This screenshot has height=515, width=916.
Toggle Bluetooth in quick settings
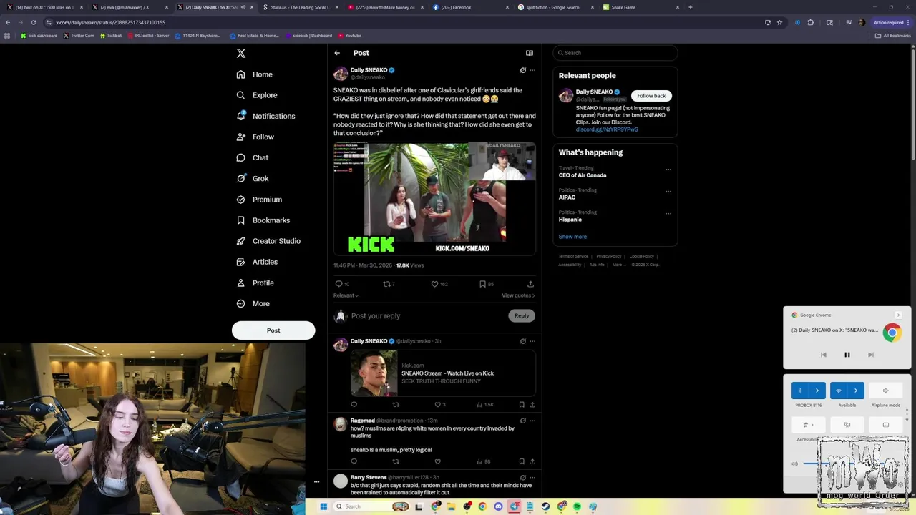coord(800,391)
